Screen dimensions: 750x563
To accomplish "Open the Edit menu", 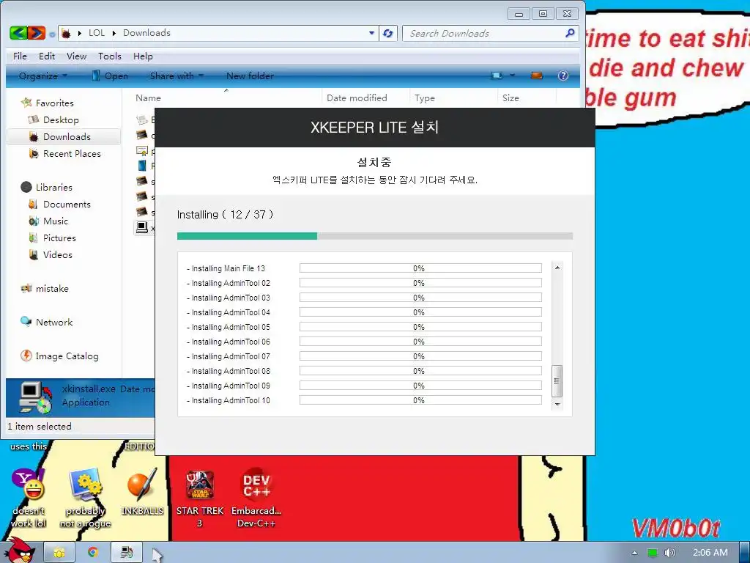I will pos(47,56).
